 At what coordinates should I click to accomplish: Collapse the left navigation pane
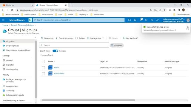pyautogui.click(x=35, y=37)
